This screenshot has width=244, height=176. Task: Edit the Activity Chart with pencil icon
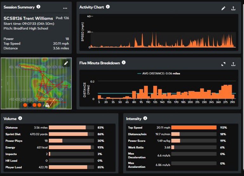tap(223, 8)
